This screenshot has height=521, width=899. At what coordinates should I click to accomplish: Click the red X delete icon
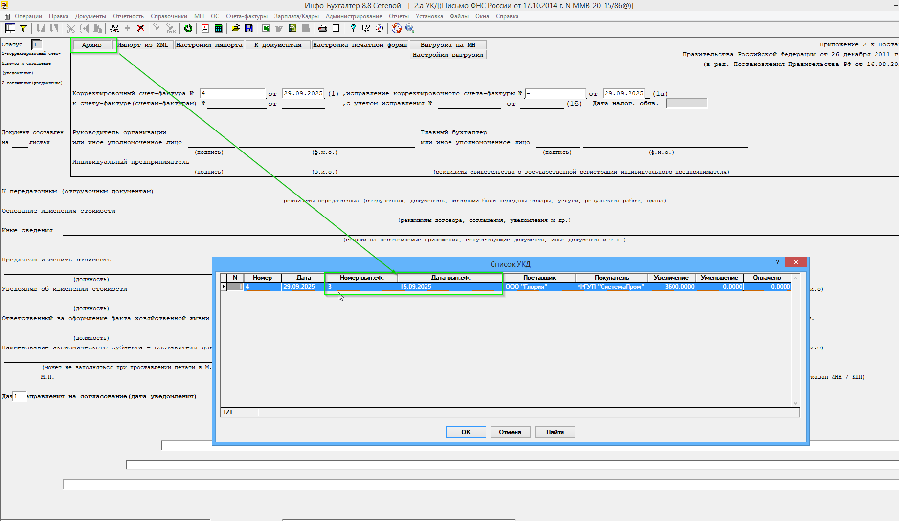click(x=141, y=28)
